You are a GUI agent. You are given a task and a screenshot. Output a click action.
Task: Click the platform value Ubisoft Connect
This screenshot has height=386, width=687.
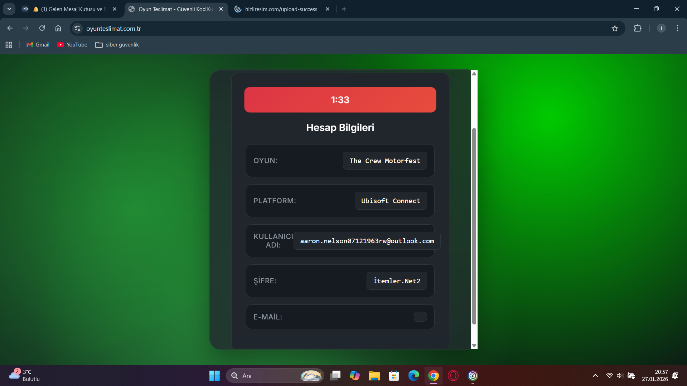point(391,201)
